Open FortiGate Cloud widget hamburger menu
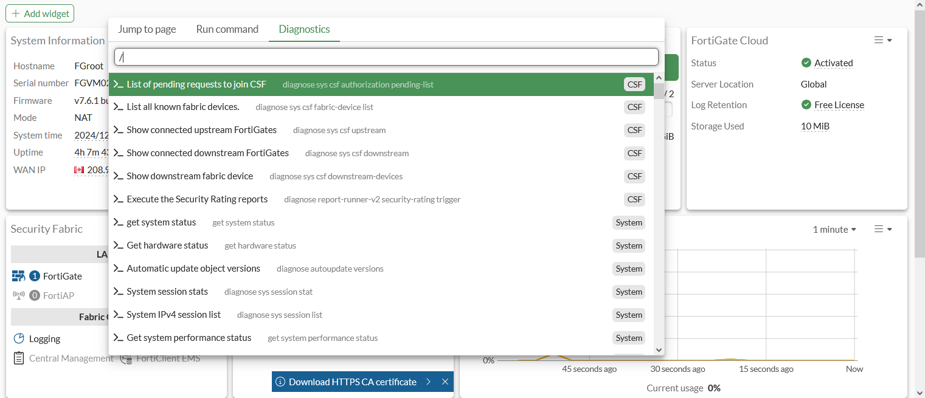Screen dimensions: 925x398 [x=883, y=40]
